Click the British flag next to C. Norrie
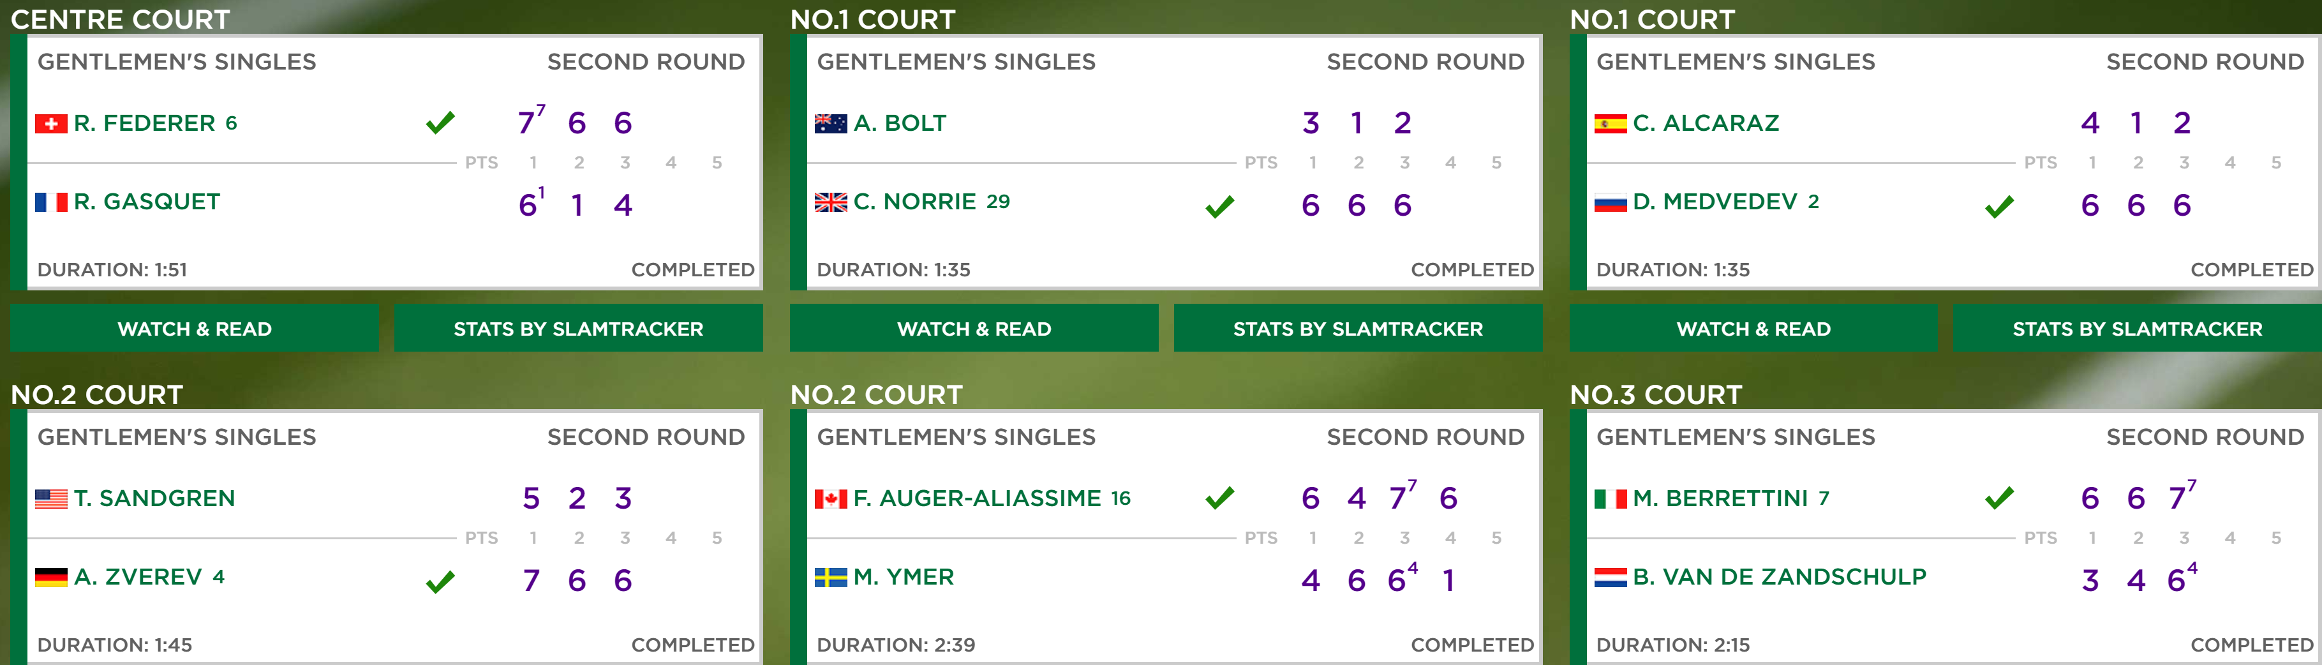This screenshot has width=2322, height=665. (830, 202)
